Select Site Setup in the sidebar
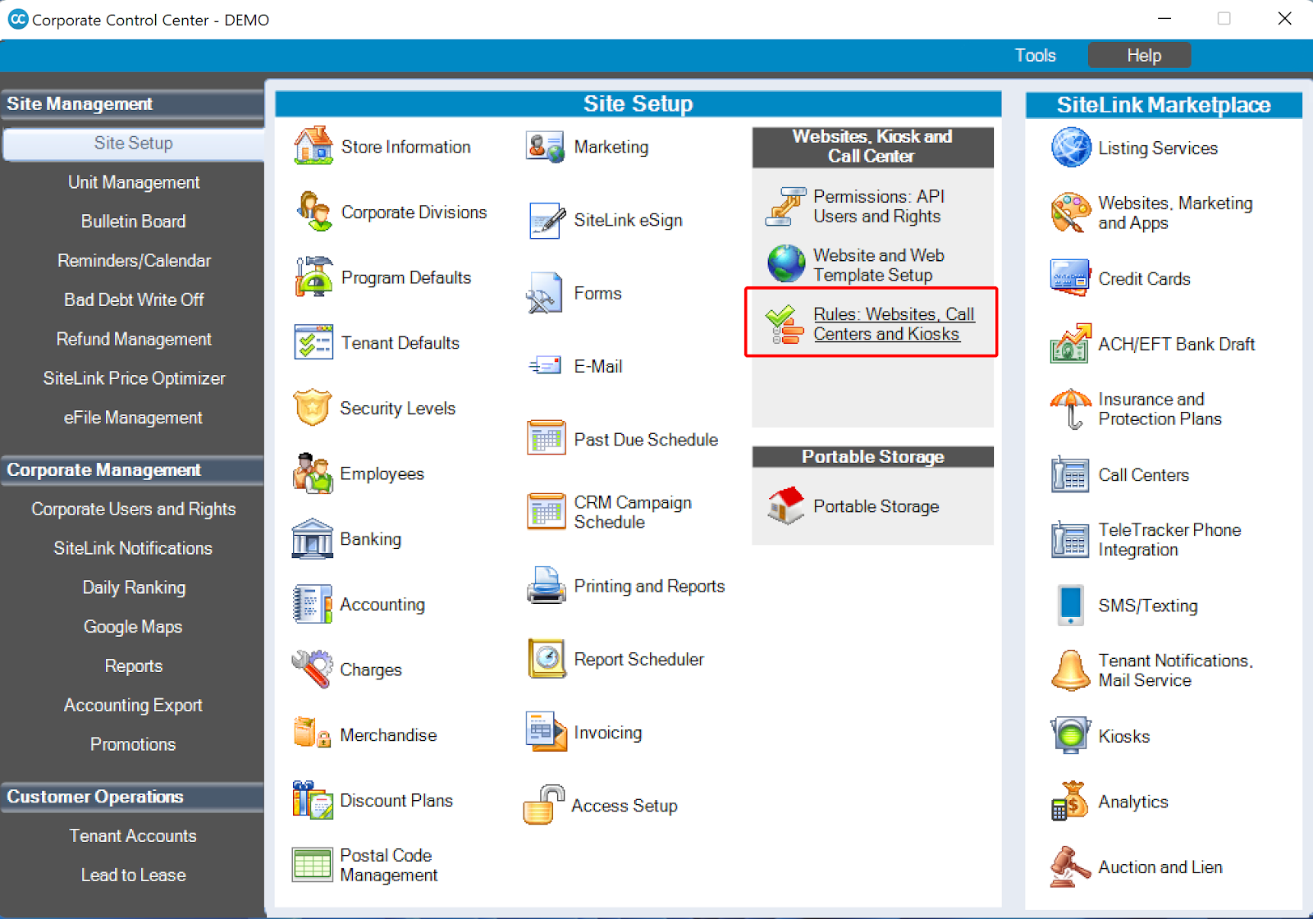 (133, 144)
